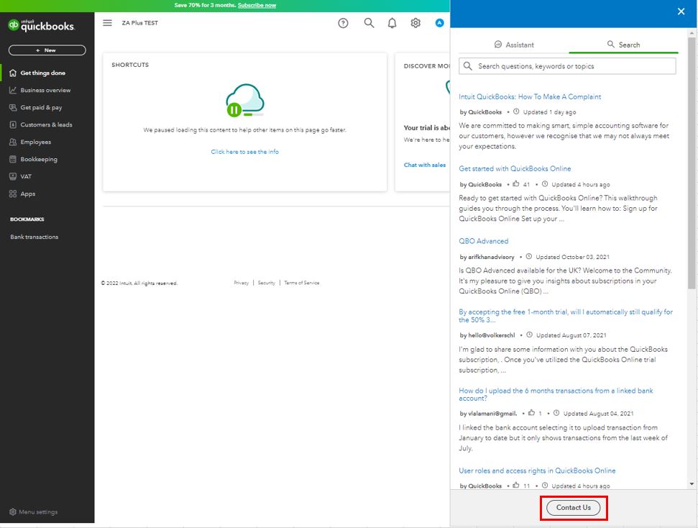Open the Bookkeeping menu in sidebar
Viewport: 698px width, 528px height.
click(x=39, y=159)
